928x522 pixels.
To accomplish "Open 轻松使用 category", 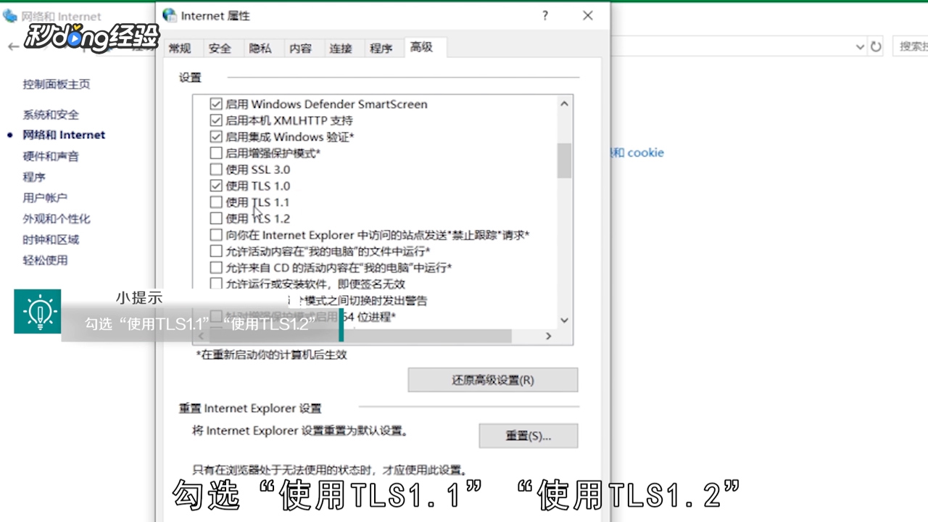I will click(x=45, y=260).
